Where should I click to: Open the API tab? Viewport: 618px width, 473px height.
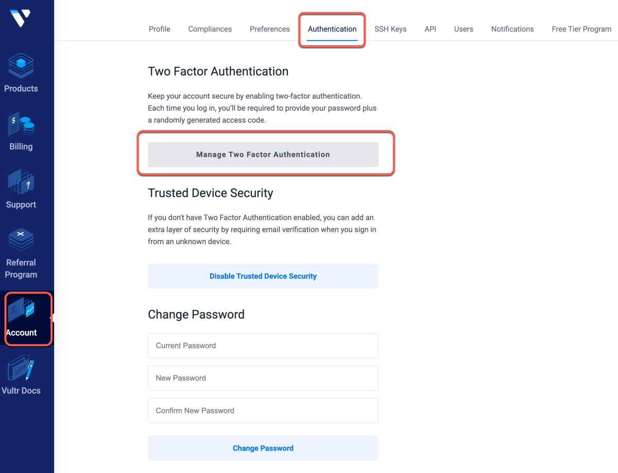point(431,29)
